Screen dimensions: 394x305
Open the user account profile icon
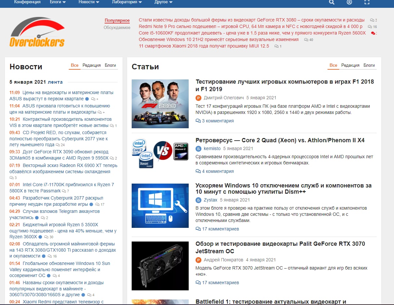349,2
